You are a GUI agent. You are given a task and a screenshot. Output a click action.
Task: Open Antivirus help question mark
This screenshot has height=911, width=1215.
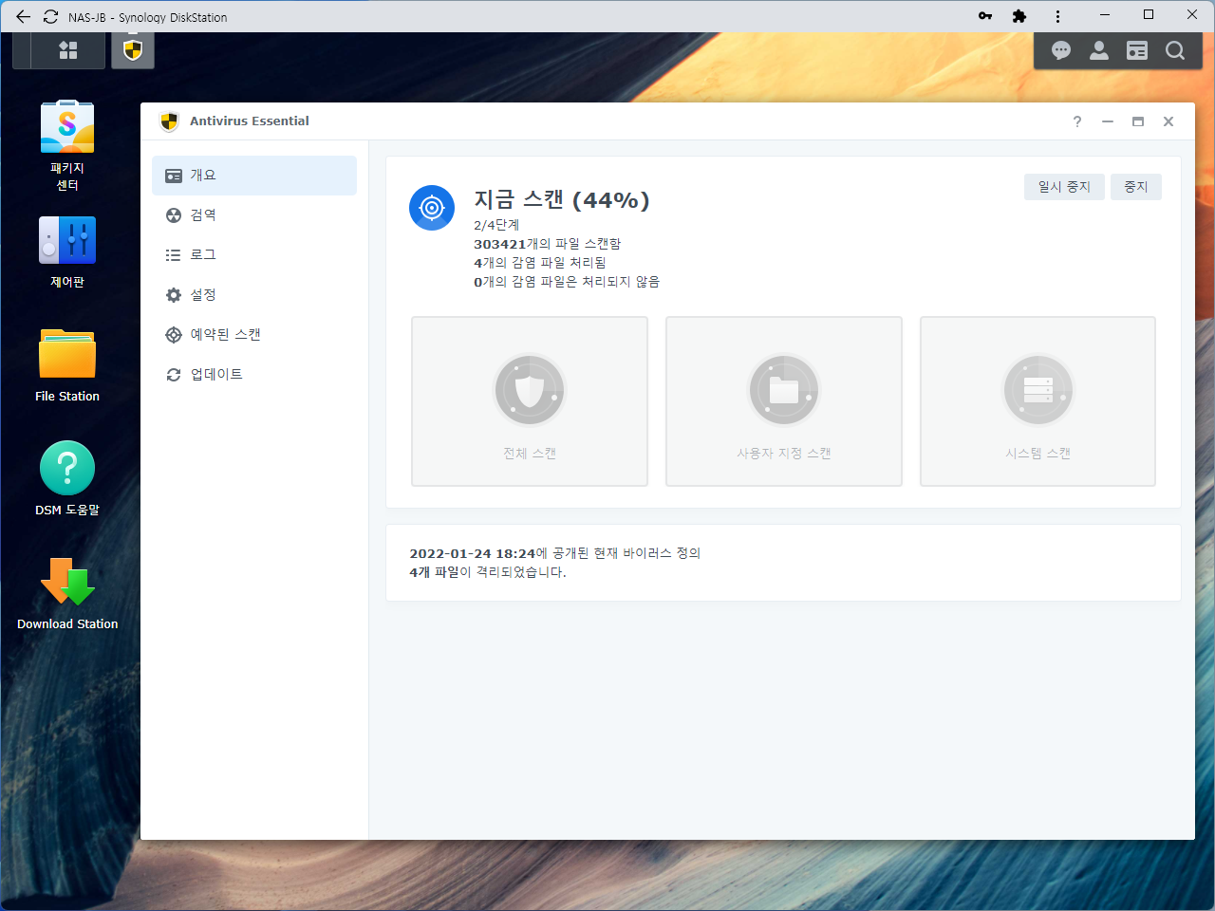(x=1077, y=121)
